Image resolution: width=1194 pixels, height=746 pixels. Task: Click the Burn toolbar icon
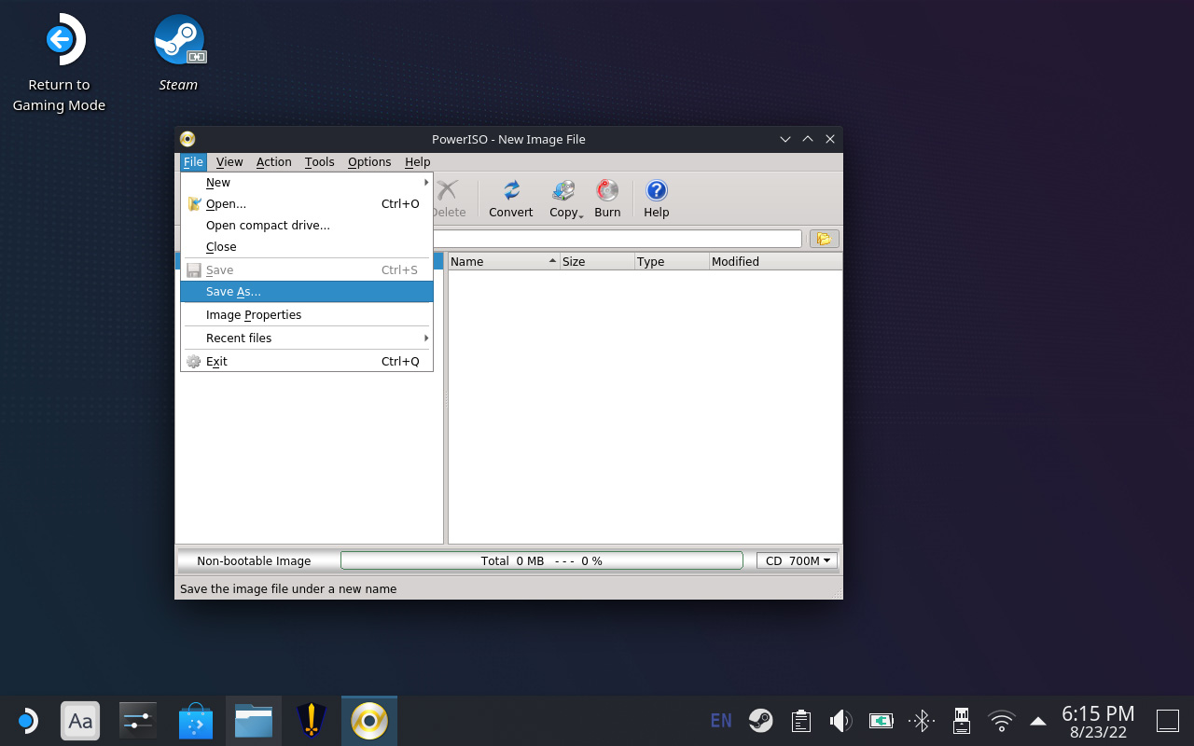coord(607,199)
